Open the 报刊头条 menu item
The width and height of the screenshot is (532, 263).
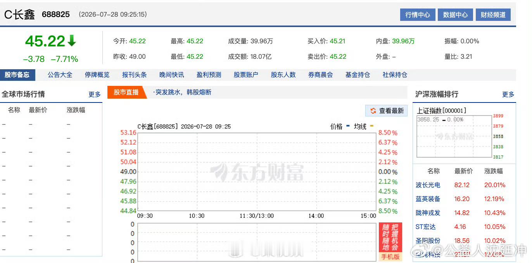pyautogui.click(x=135, y=75)
